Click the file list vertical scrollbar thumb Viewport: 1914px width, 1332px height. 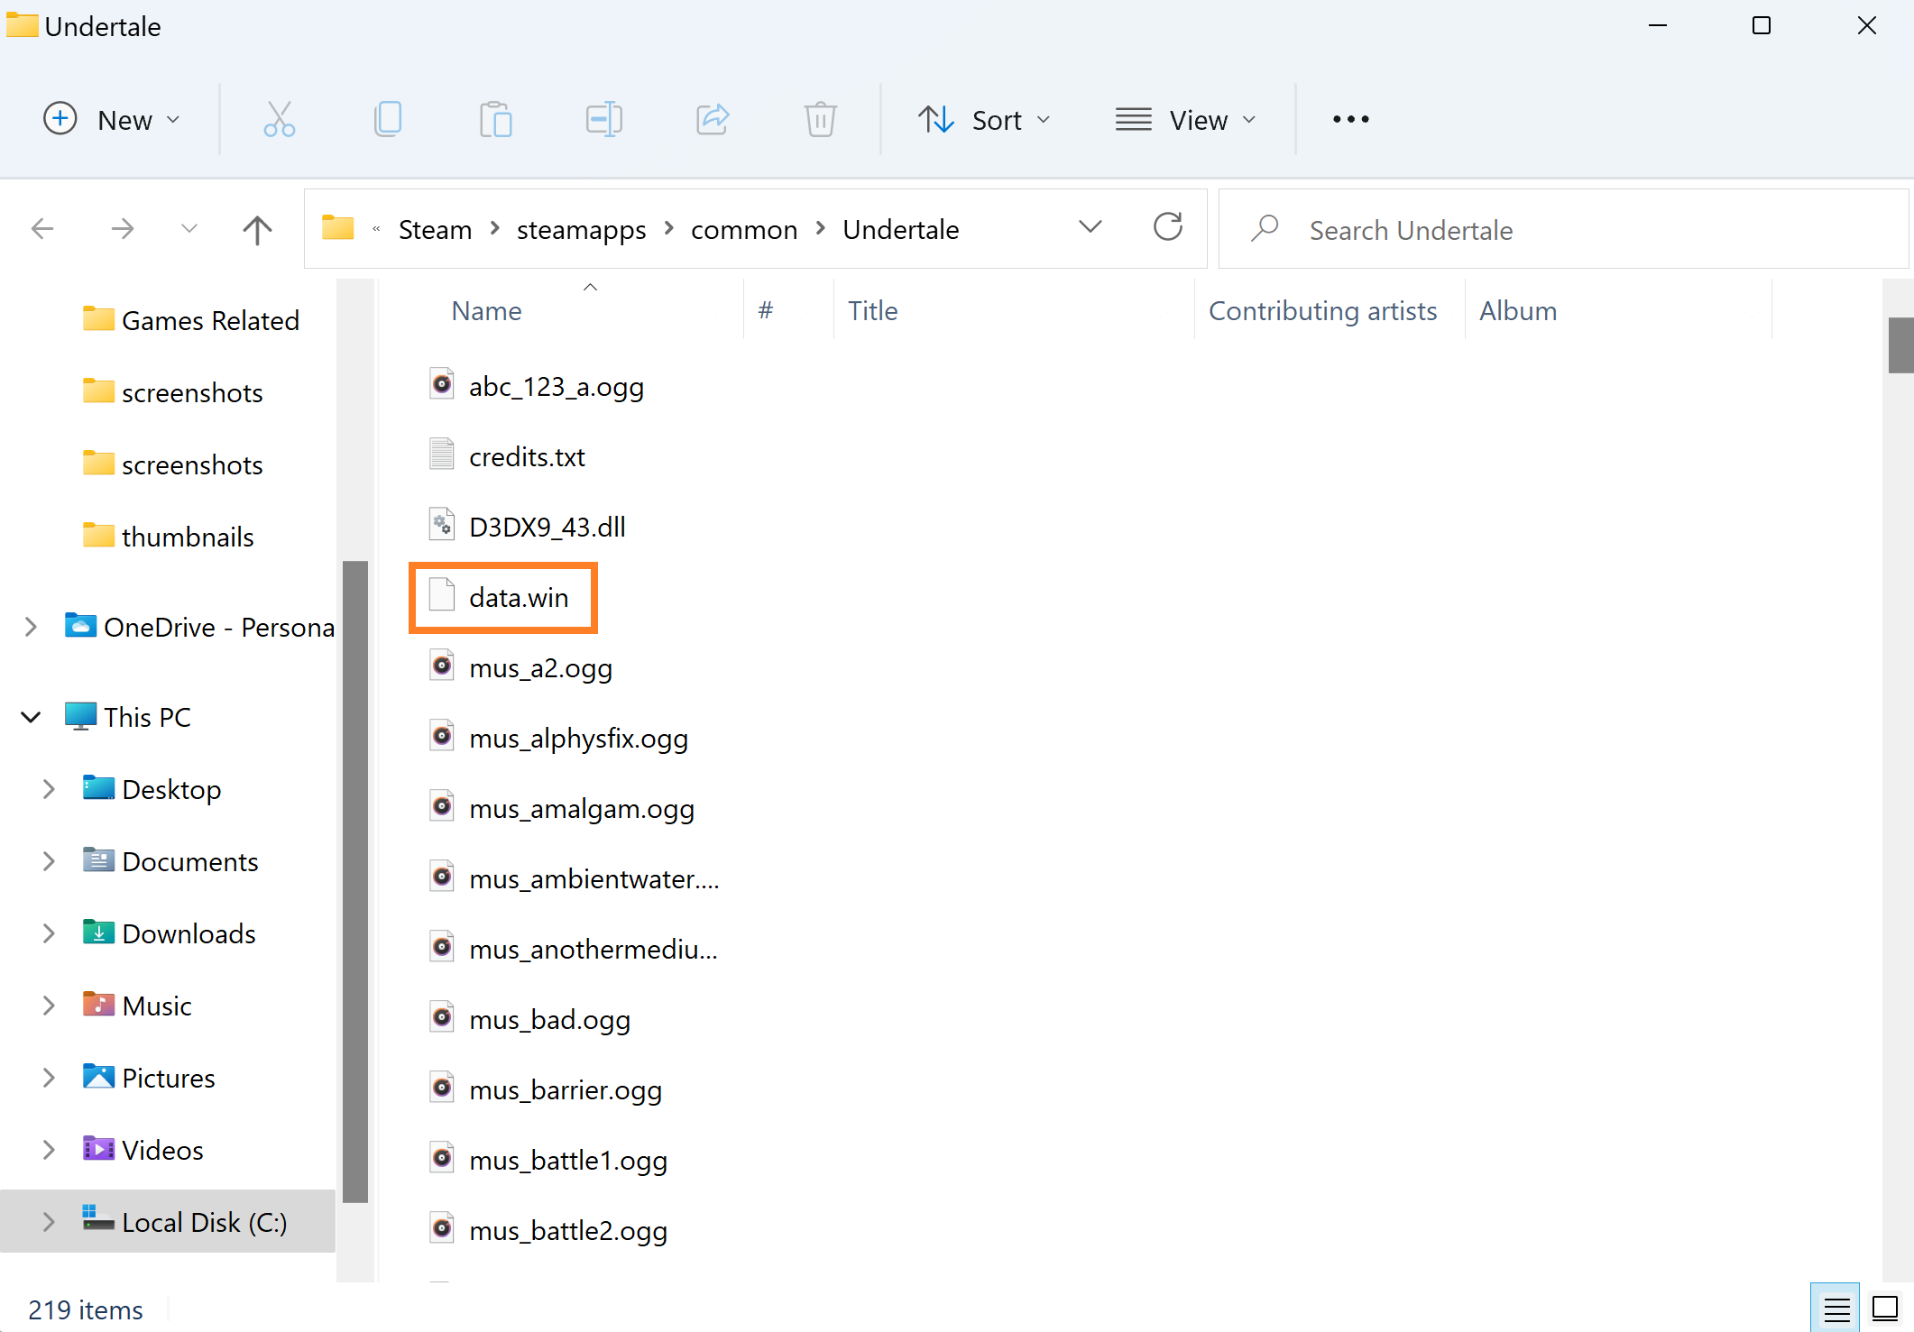point(1900,344)
